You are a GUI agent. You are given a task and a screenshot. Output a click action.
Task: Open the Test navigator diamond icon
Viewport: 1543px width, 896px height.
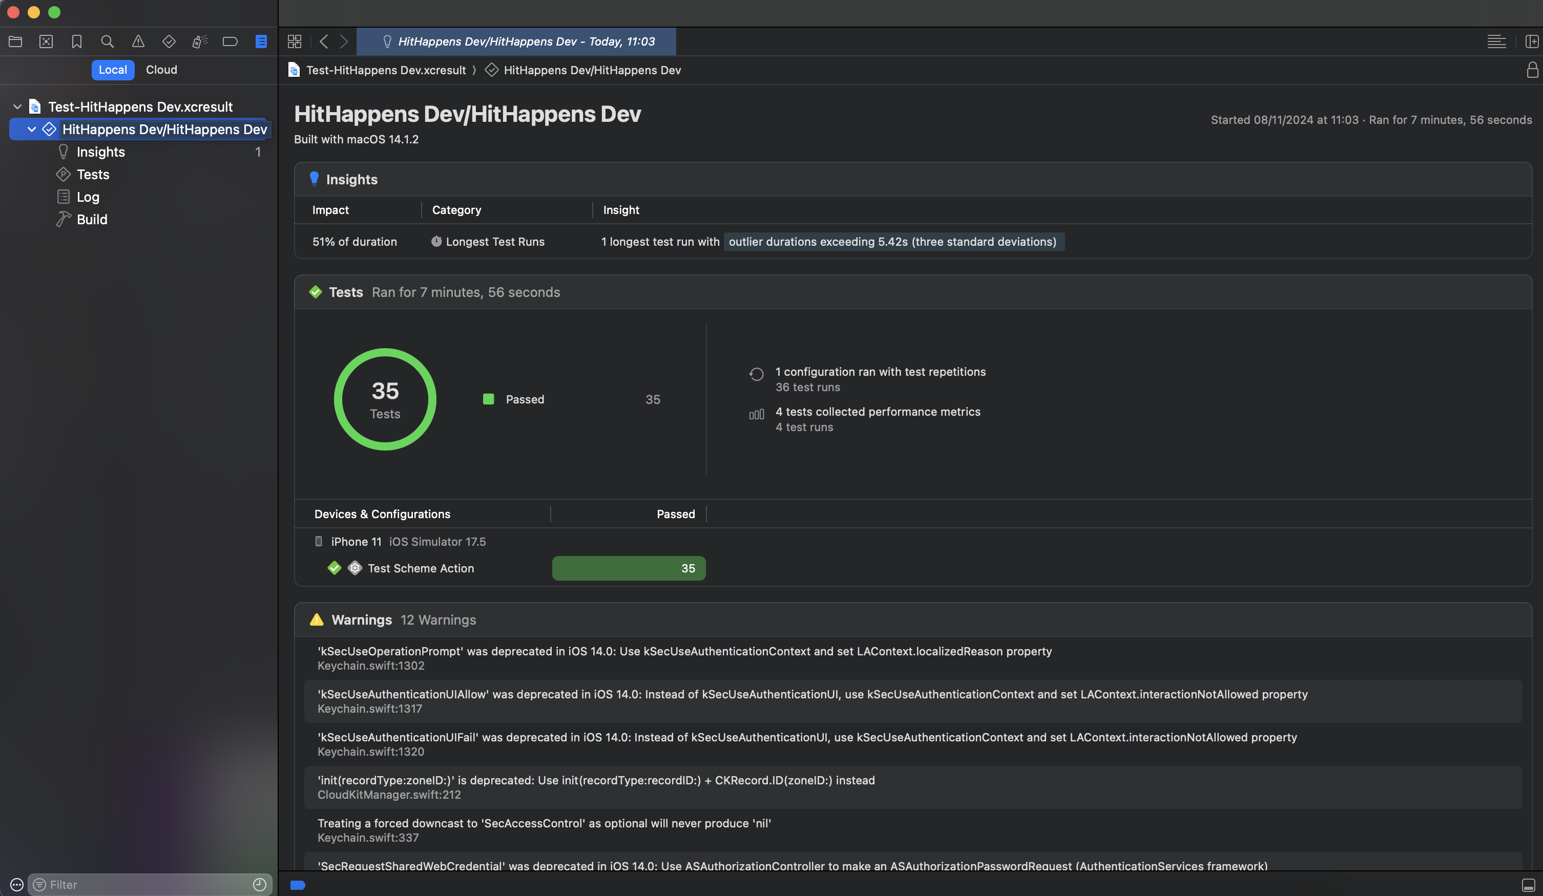click(x=169, y=41)
